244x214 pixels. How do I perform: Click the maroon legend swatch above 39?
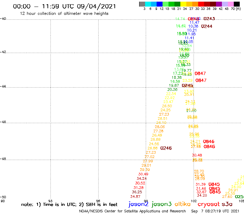click(x=213, y=4)
